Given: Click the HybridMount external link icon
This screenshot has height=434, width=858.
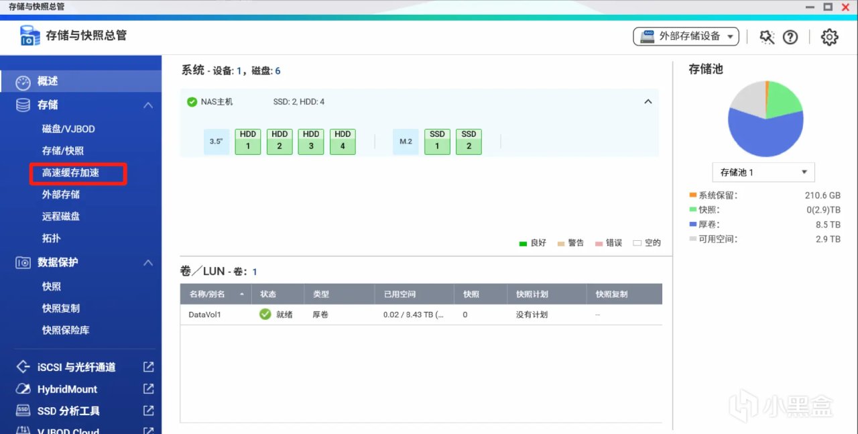Looking at the screenshot, I should 149,389.
